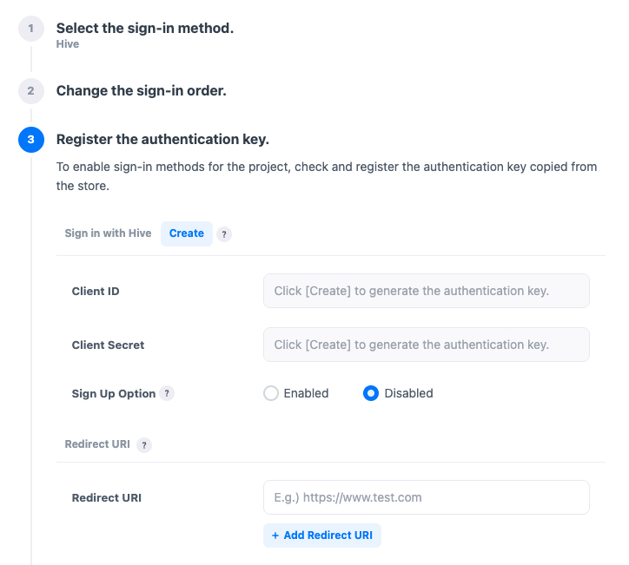Click the Client Secret field
Screen dimensions: 629x565
426,345
